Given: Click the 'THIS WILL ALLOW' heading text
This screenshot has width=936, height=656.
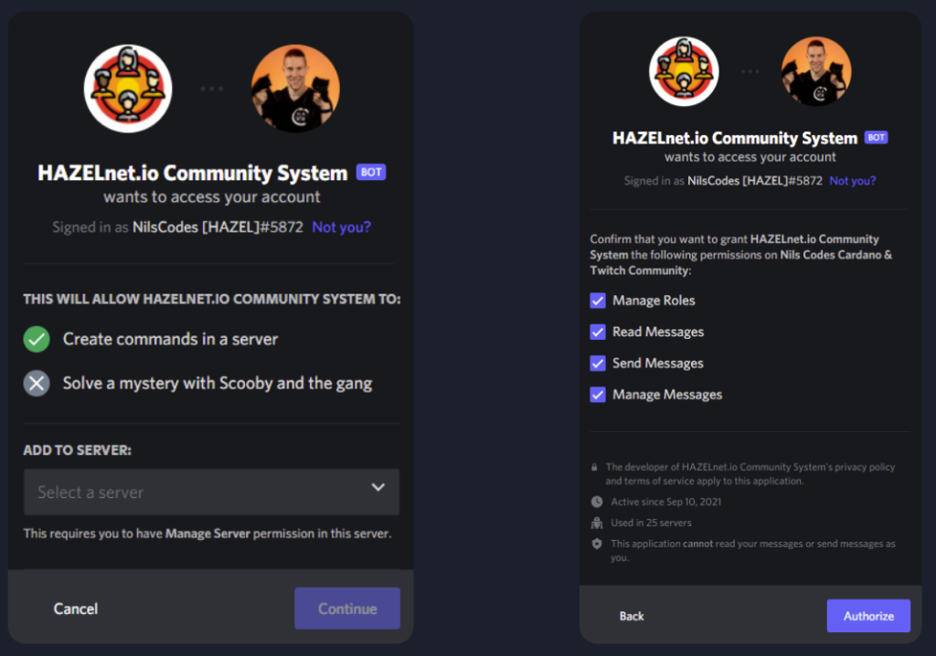Looking at the screenshot, I should pos(212,299).
